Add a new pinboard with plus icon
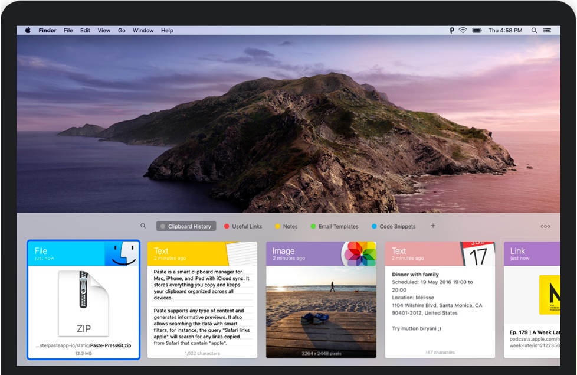 coord(433,226)
